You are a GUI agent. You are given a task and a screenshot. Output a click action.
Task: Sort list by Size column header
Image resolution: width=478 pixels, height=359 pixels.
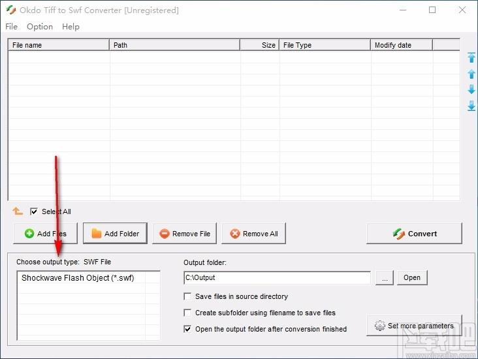click(259, 45)
